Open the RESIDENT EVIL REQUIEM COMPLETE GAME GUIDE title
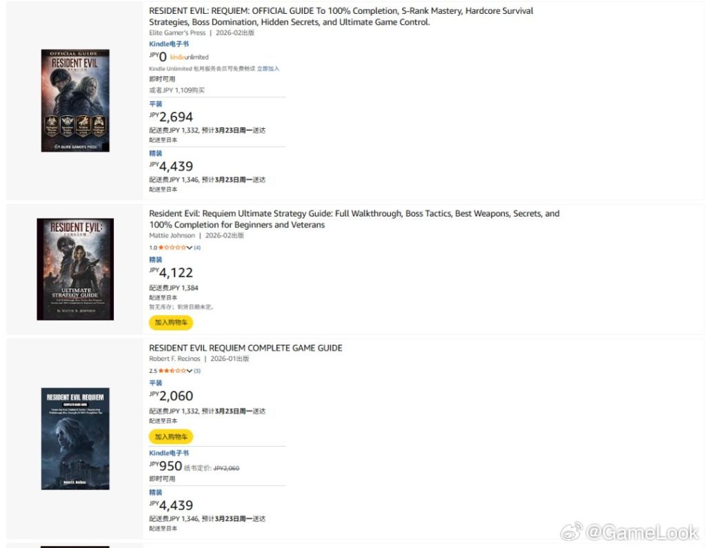This screenshot has height=548, width=706. [245, 348]
